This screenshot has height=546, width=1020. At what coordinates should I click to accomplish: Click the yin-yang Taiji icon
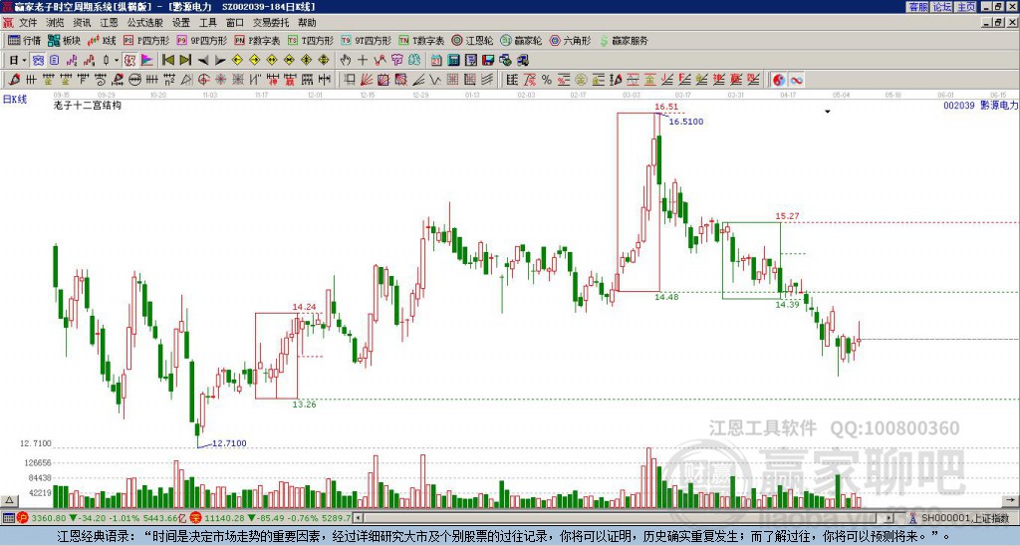coord(779,80)
